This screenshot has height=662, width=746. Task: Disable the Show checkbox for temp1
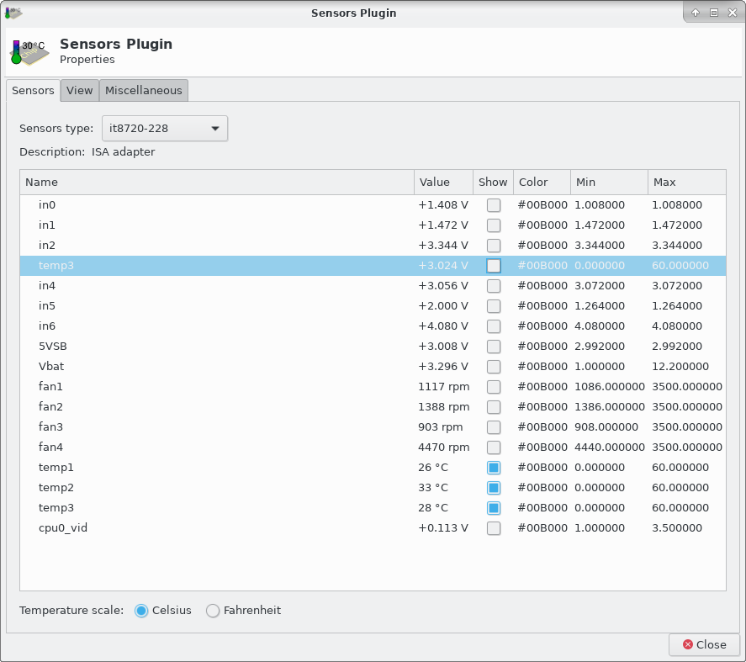pos(494,468)
